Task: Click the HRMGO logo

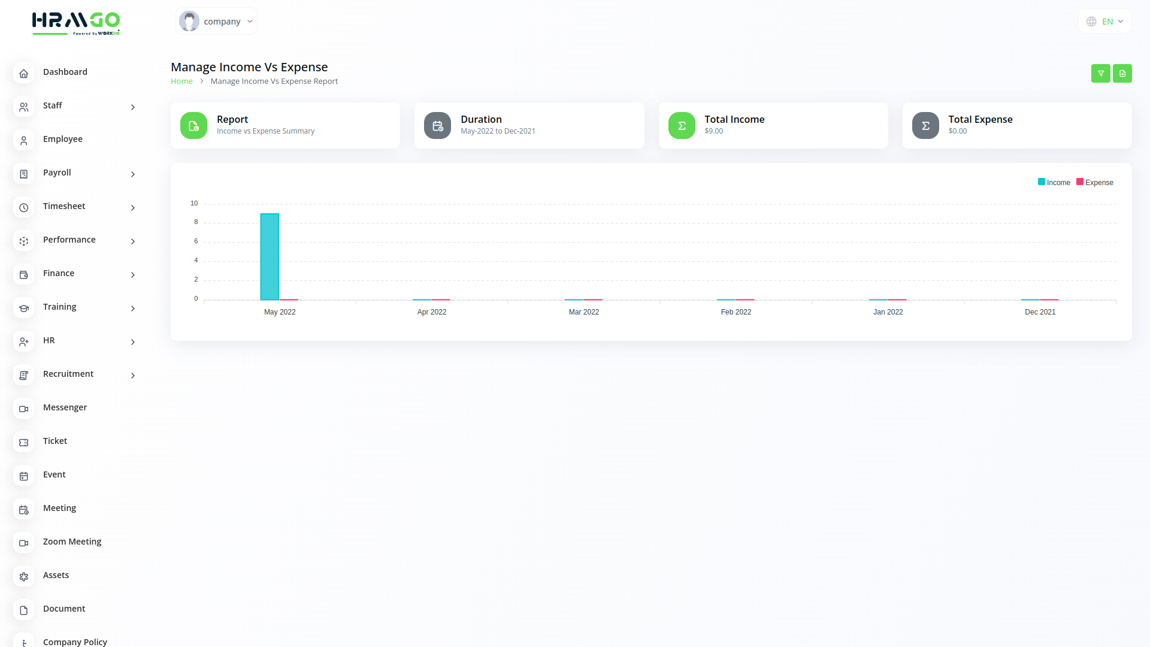Action: [76, 23]
